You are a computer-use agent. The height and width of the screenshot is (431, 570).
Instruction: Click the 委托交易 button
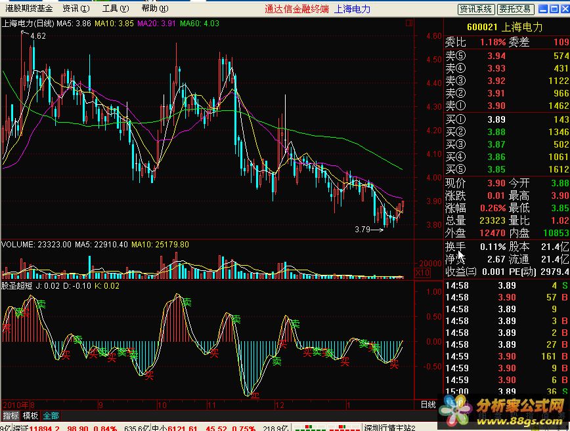(x=515, y=9)
